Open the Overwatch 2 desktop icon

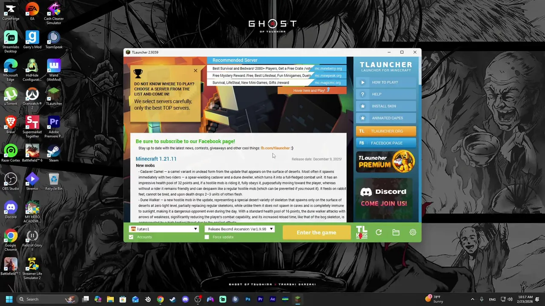tap(32, 99)
